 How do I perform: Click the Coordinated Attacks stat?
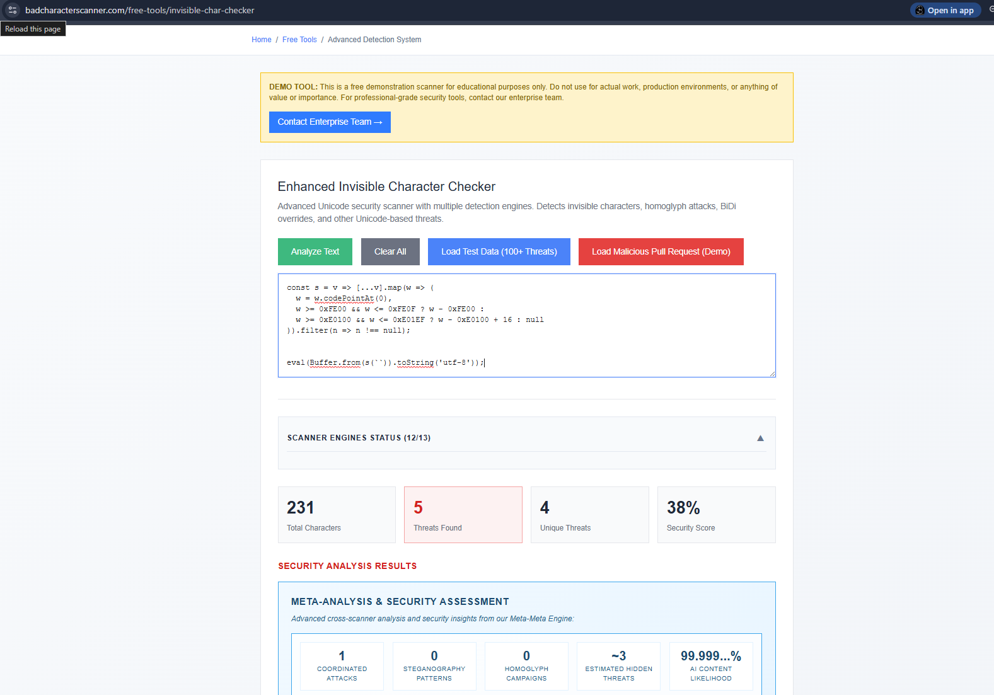click(x=342, y=666)
